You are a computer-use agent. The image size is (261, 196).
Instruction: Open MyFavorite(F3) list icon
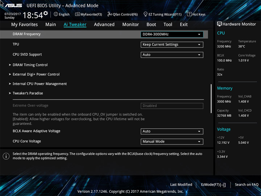[77, 14]
